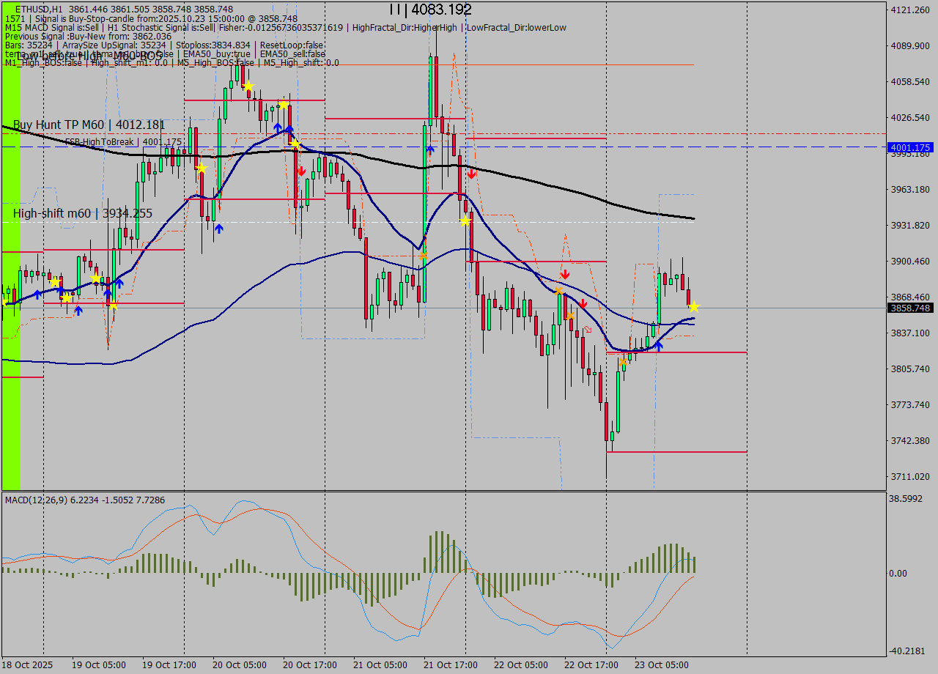Viewport: 938px width, 674px height.
Task: Select the Buy Hunt TP M60 label
Action: click(x=89, y=125)
